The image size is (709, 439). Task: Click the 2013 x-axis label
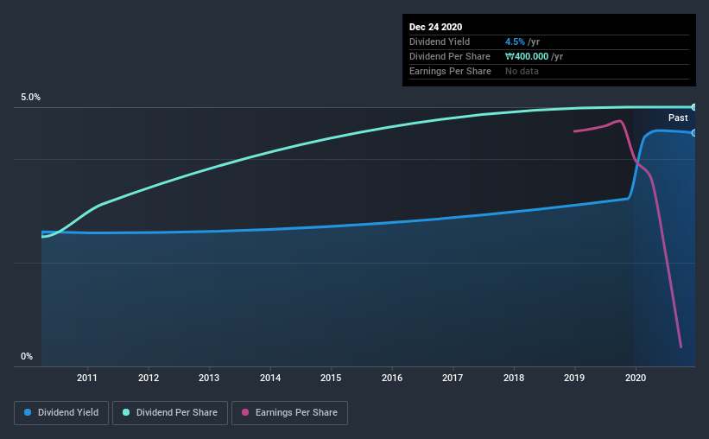coord(209,378)
